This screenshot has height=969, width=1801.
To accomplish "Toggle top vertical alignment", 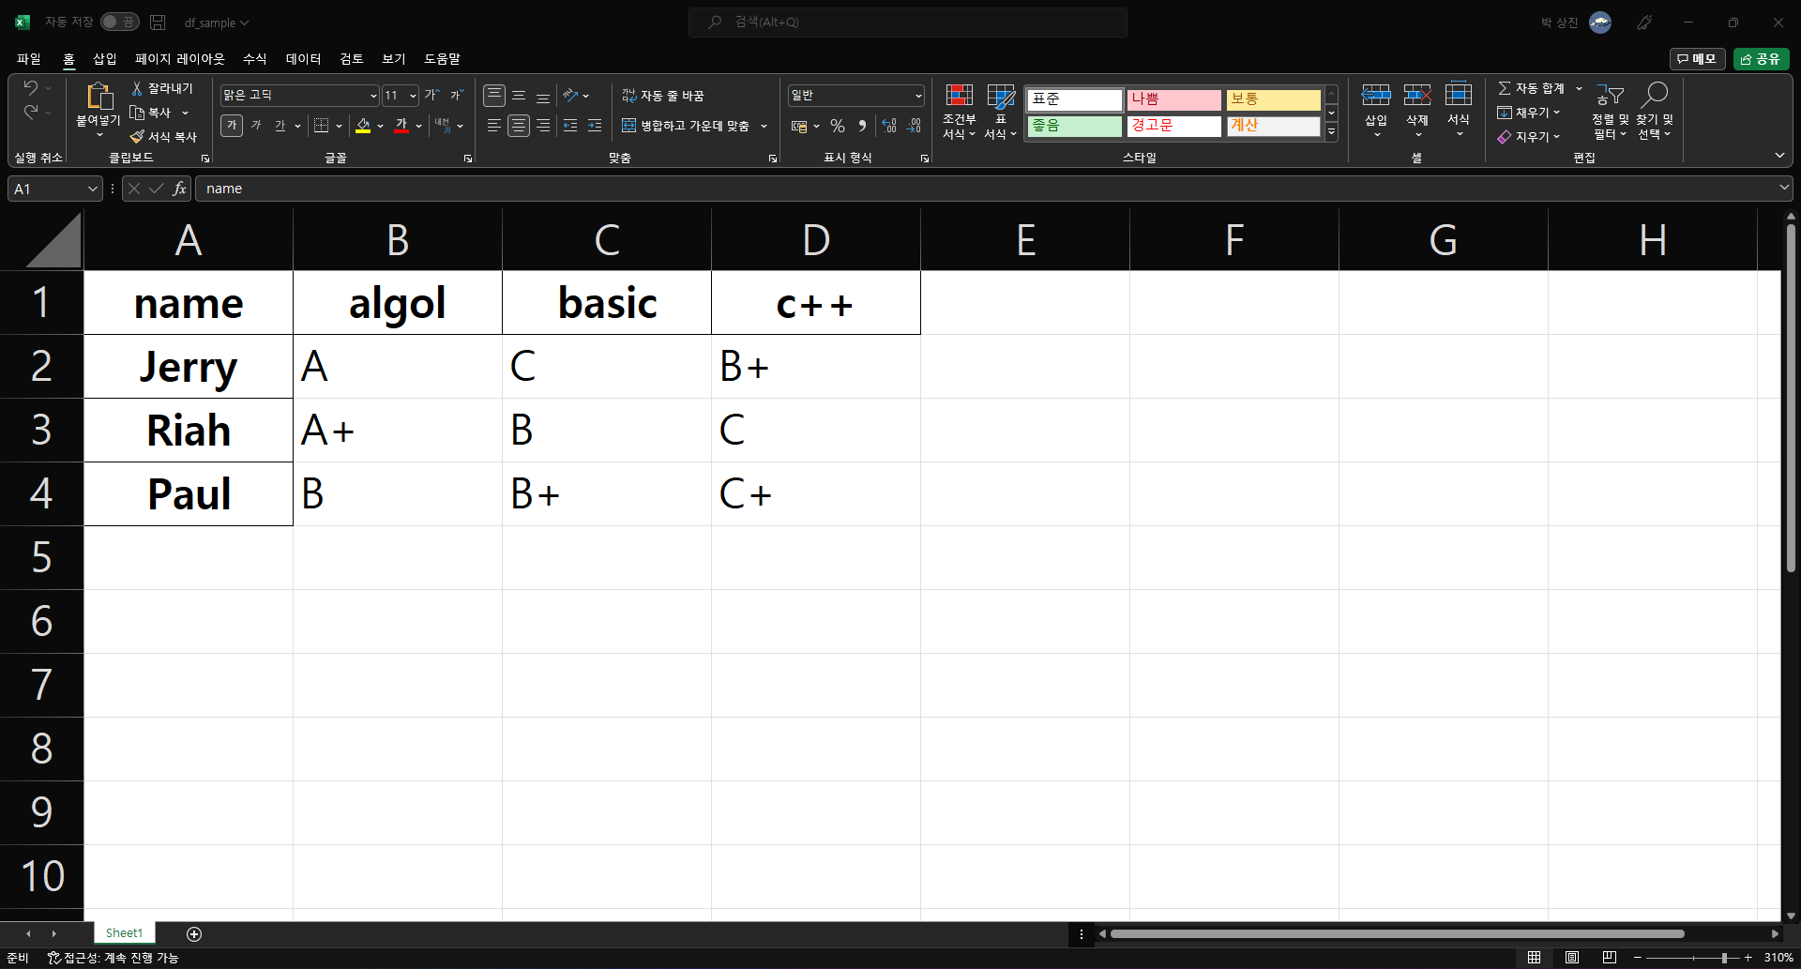I will (x=493, y=95).
